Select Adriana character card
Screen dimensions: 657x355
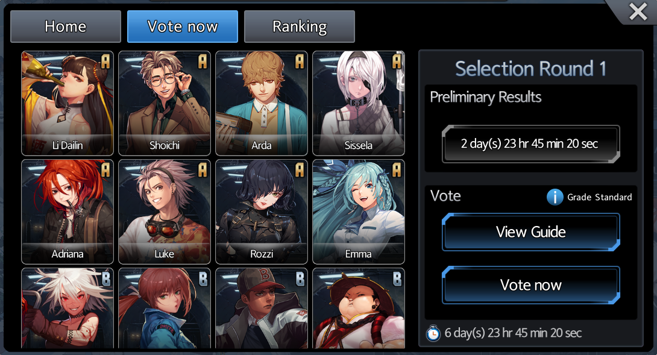point(68,212)
